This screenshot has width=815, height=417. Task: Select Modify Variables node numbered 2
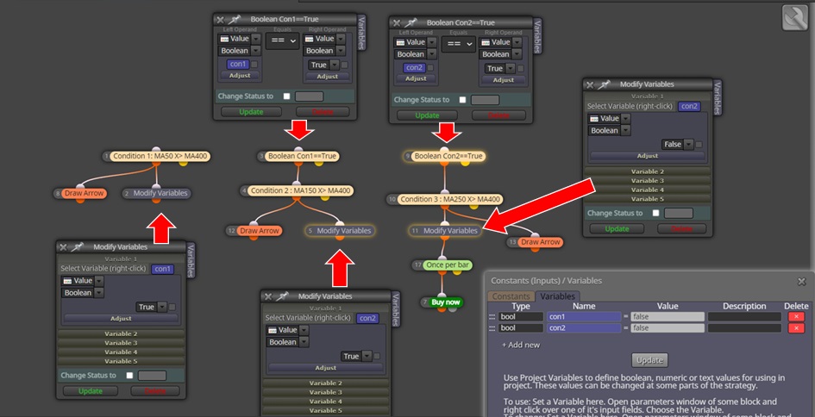tap(160, 193)
